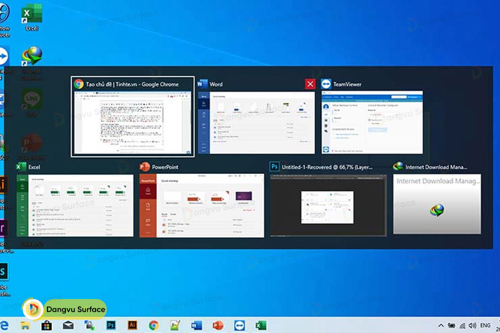This screenshot has width=500, height=333.
Task: Open the ENG input language menu
Action: [x=486, y=325]
